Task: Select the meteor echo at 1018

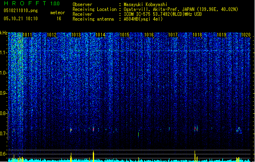Action: tap(196, 128)
